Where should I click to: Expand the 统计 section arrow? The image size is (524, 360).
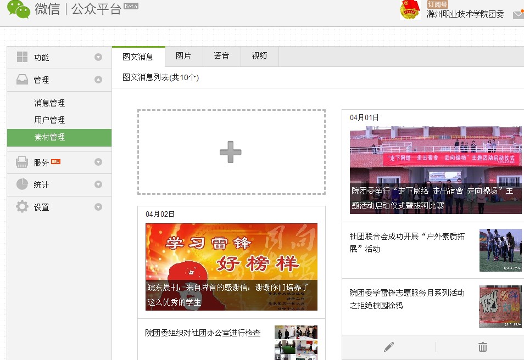98,184
